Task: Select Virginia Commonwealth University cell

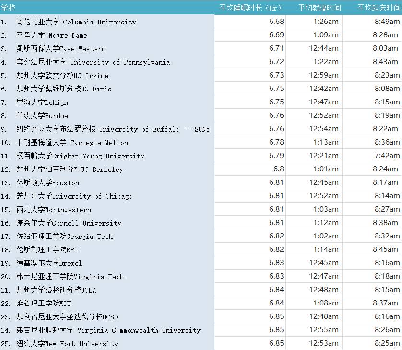Action: point(108,330)
